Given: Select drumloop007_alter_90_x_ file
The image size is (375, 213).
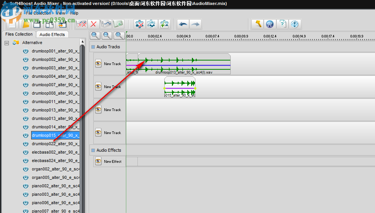Looking at the screenshot, I should tap(55, 85).
